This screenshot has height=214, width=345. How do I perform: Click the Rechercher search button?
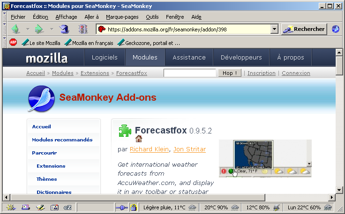pyautogui.click(x=304, y=29)
